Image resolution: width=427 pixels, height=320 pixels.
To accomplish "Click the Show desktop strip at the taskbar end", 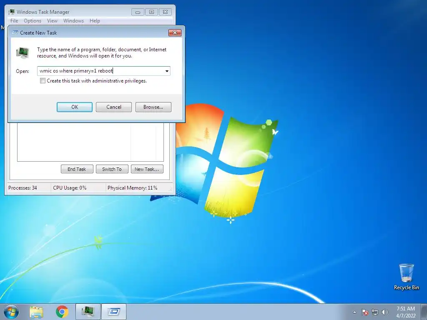I will tap(424, 312).
